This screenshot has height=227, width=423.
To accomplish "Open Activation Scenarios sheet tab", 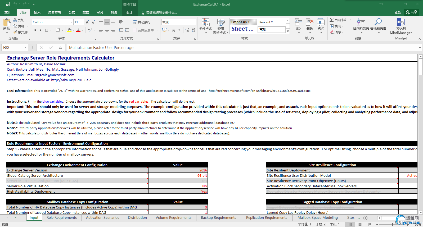I will point(102,218).
